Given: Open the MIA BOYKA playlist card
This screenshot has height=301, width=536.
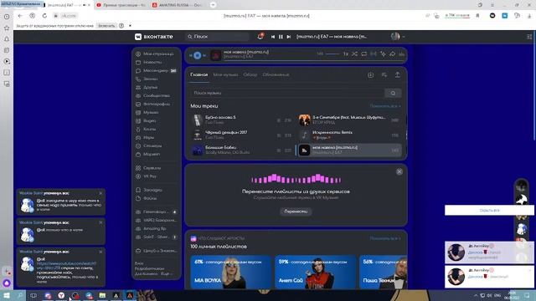Looking at the screenshot, I should click(x=231, y=272).
